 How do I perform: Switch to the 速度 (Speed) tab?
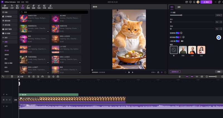tap(179, 6)
